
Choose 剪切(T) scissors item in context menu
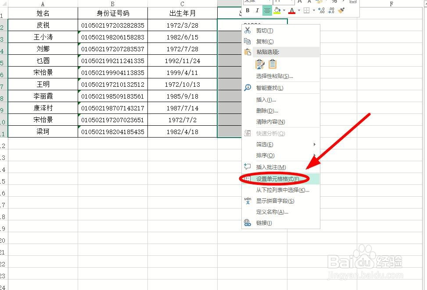coord(281,30)
